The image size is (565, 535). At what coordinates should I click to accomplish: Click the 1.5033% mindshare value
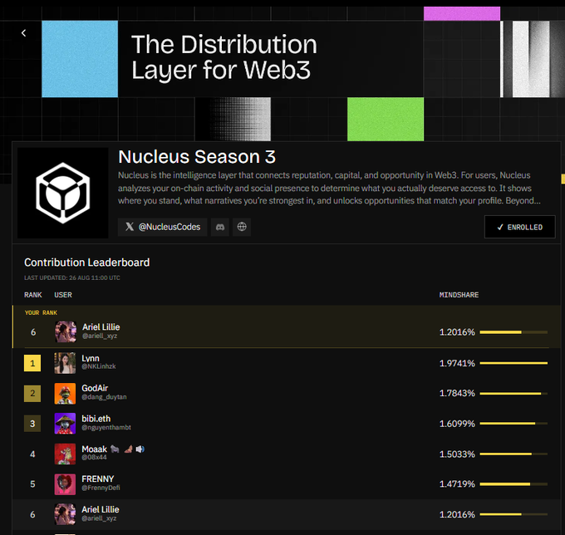point(457,454)
